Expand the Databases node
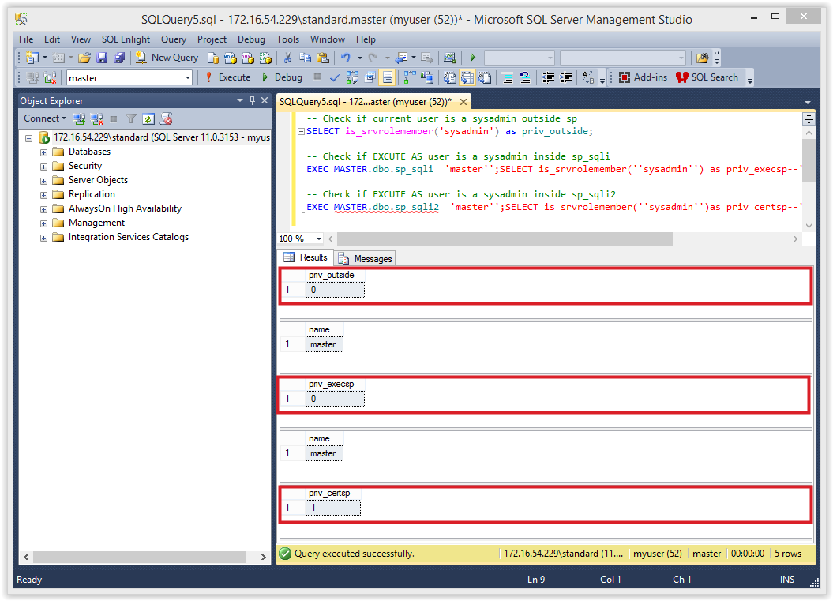Image resolution: width=833 pixels, height=601 pixels. tap(44, 151)
